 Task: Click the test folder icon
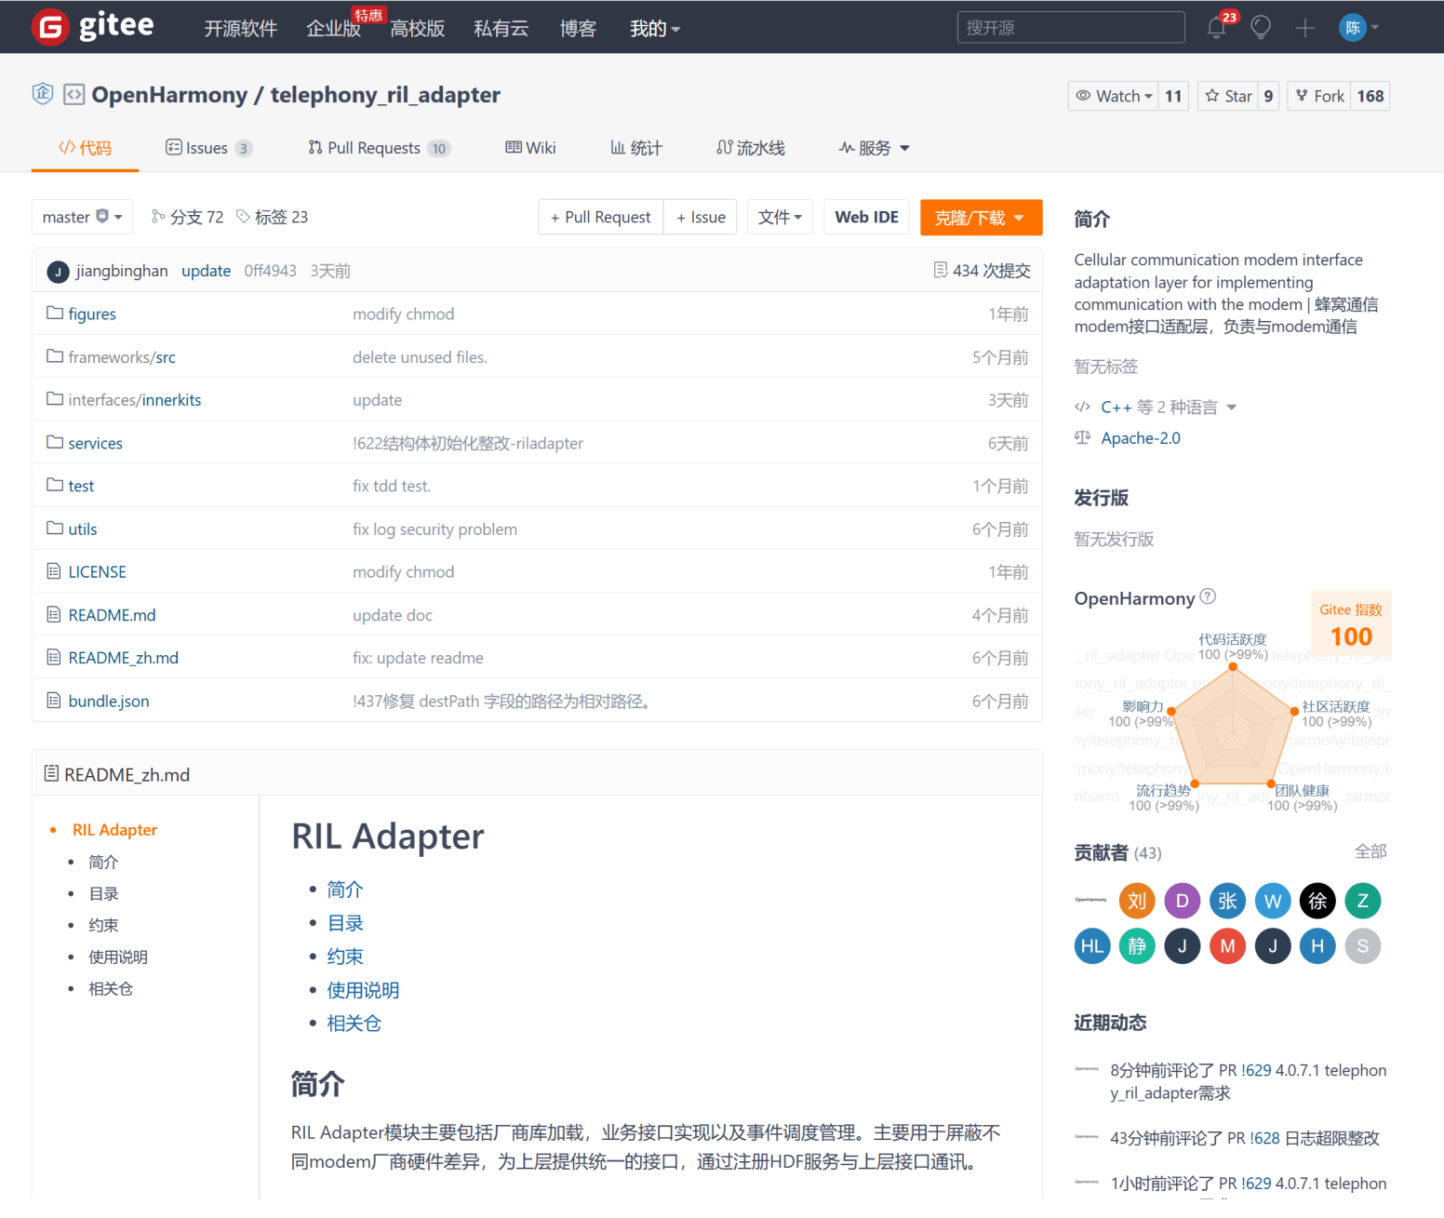point(55,485)
